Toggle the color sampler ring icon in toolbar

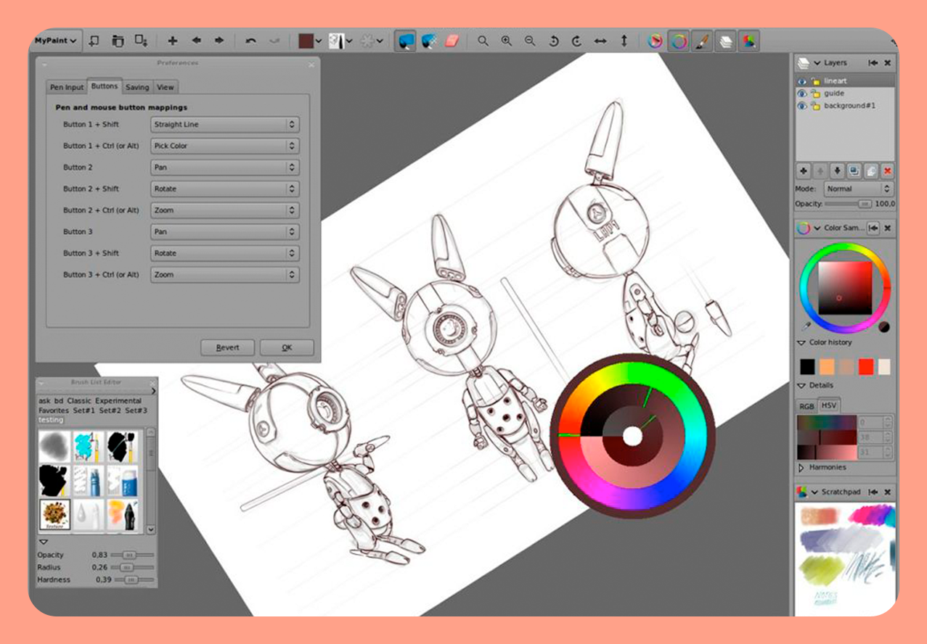pyautogui.click(x=679, y=41)
